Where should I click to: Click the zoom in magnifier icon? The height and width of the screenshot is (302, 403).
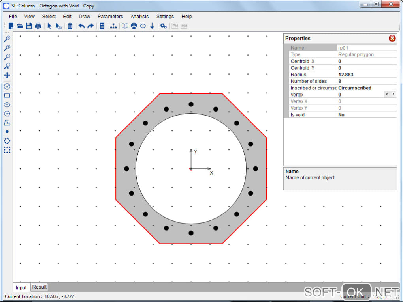pyautogui.click(x=7, y=48)
